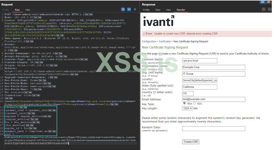Screen dimensions: 274x150
Task: Click the Org. Unit Name field IT Group
Action: tap(214, 74)
